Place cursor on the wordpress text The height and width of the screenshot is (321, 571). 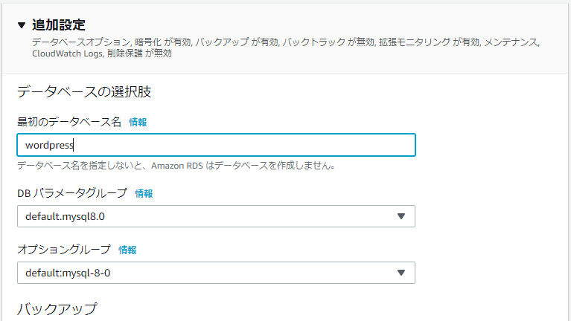[x=49, y=146]
